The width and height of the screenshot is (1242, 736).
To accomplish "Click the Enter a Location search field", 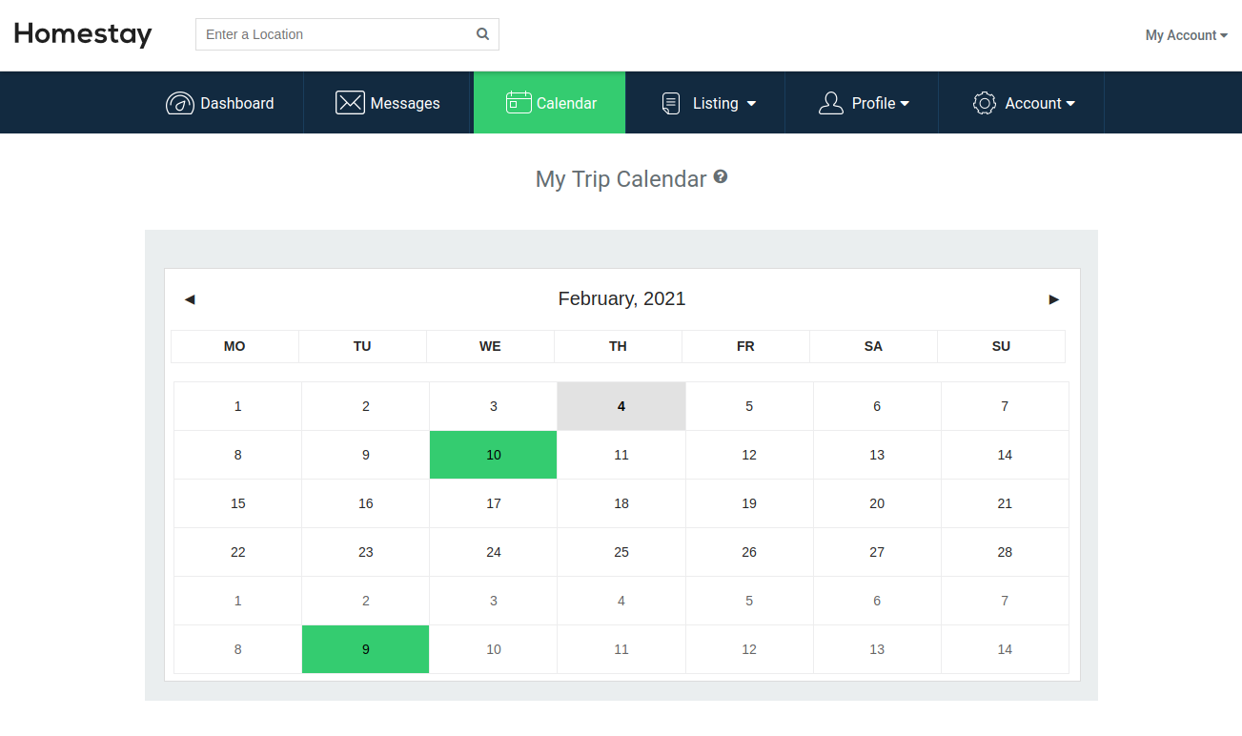I will [x=334, y=33].
